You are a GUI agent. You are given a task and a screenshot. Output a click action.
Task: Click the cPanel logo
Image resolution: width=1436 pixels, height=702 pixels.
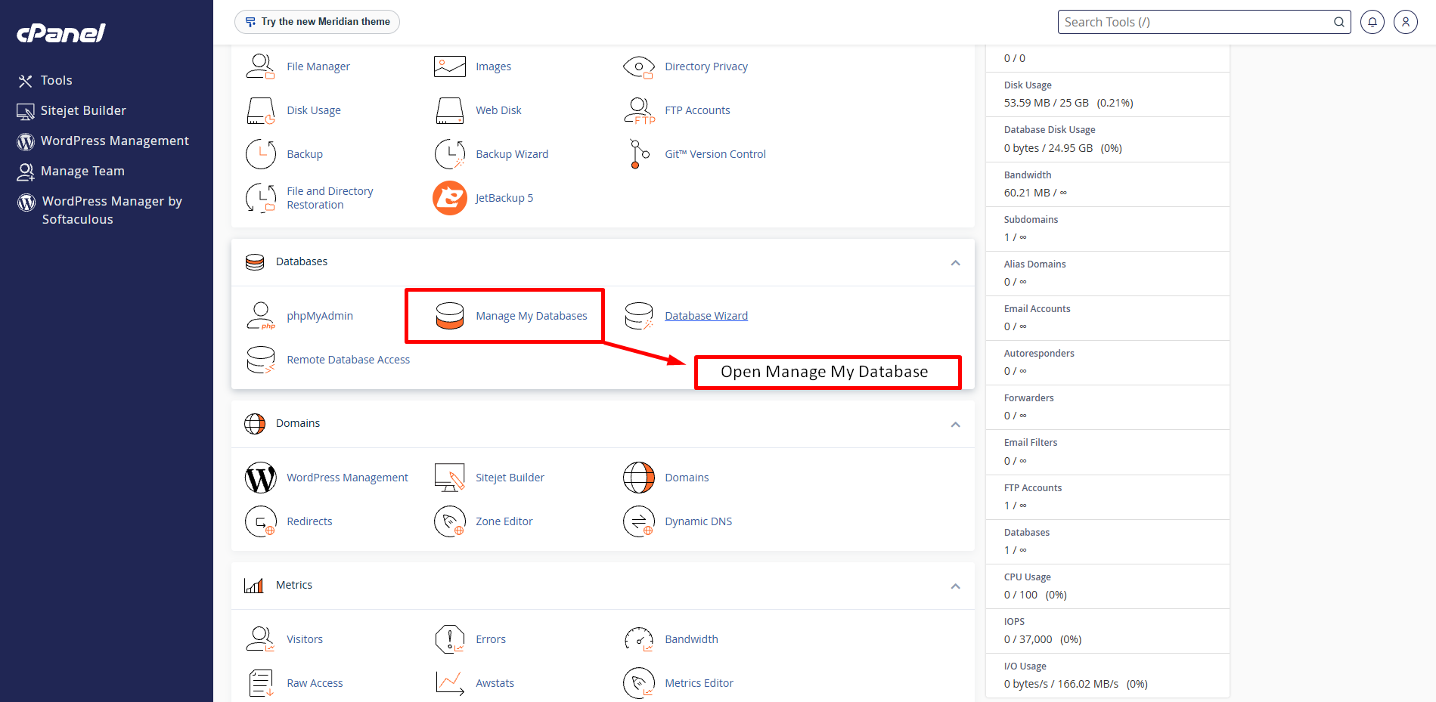[x=61, y=32]
